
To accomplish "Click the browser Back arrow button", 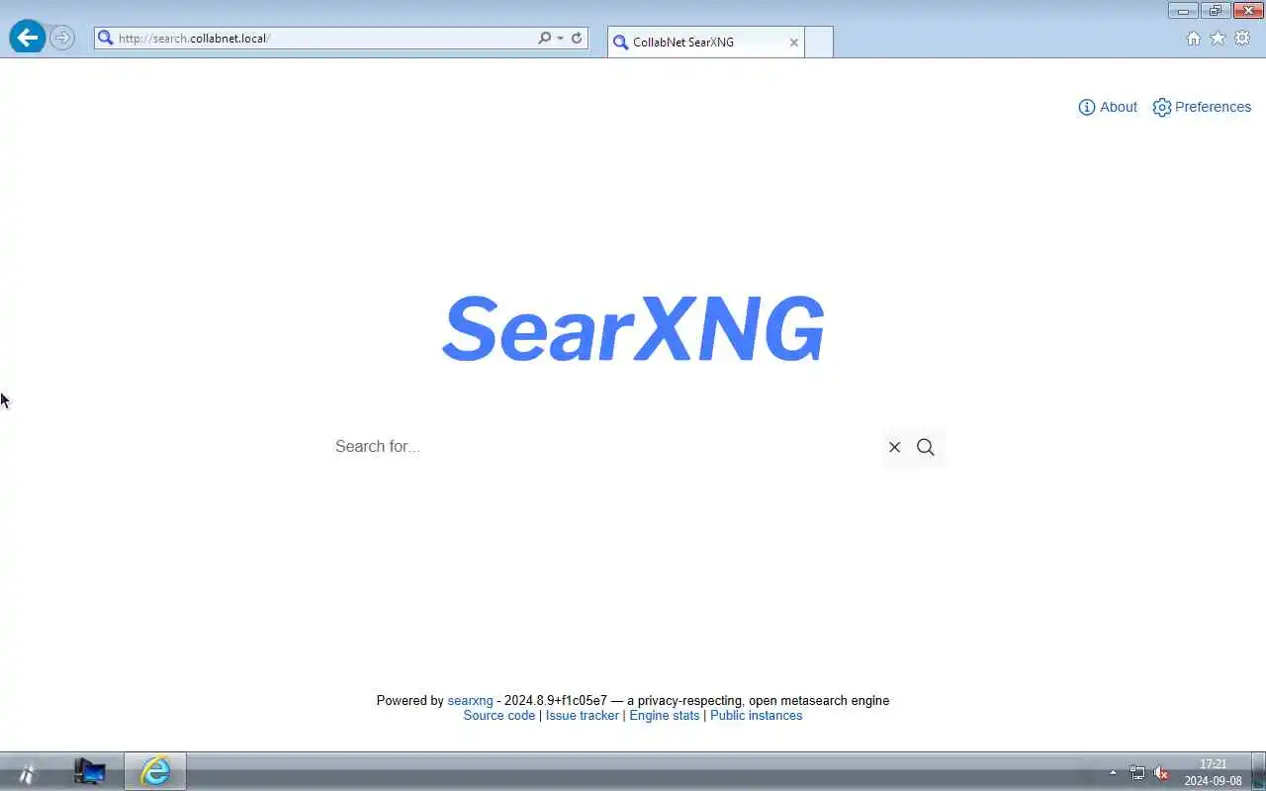I will point(27,38).
